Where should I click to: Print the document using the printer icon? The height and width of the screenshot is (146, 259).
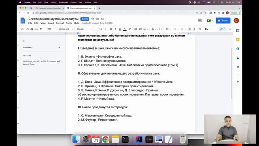(32, 29)
